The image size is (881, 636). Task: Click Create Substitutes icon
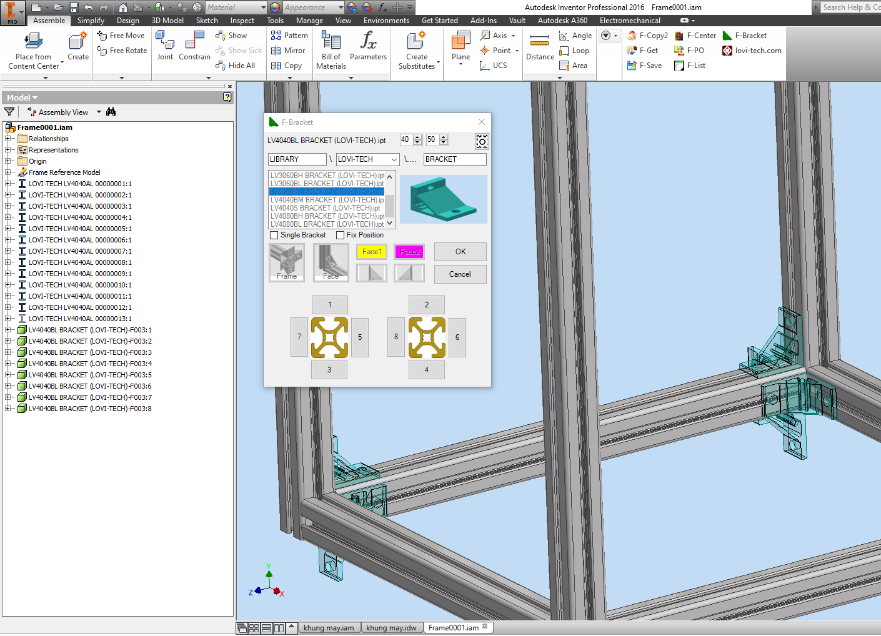[x=417, y=41]
